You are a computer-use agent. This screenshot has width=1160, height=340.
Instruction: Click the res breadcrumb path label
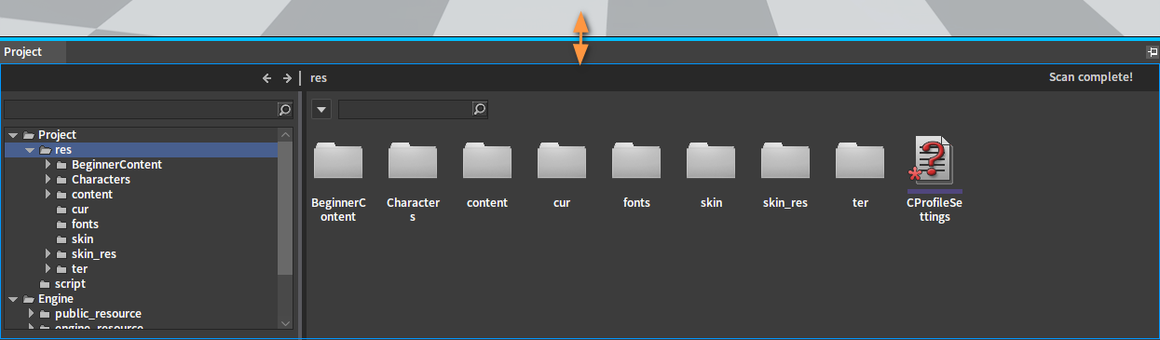[x=319, y=78]
